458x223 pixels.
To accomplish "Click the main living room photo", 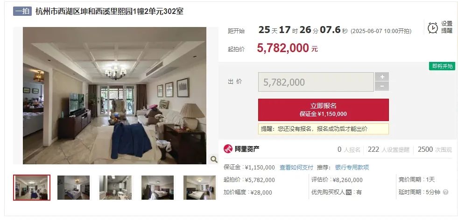I will coord(114,95).
